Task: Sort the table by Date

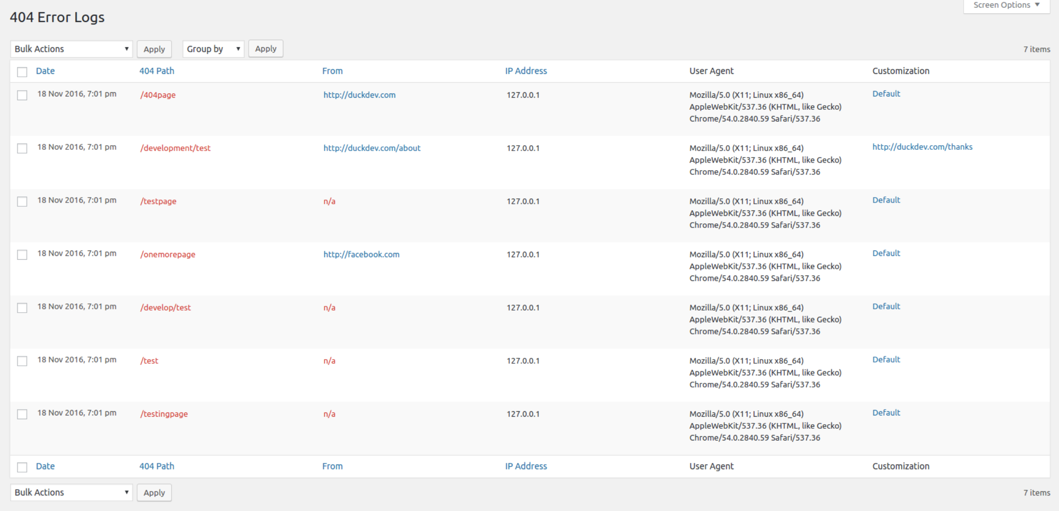Action: coord(45,71)
